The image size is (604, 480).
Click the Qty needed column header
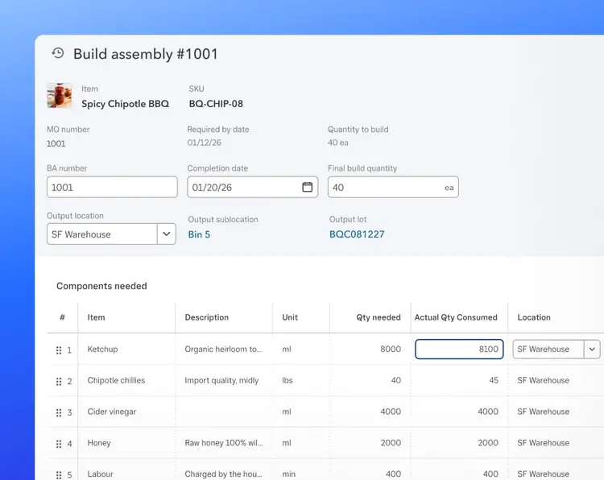(379, 317)
